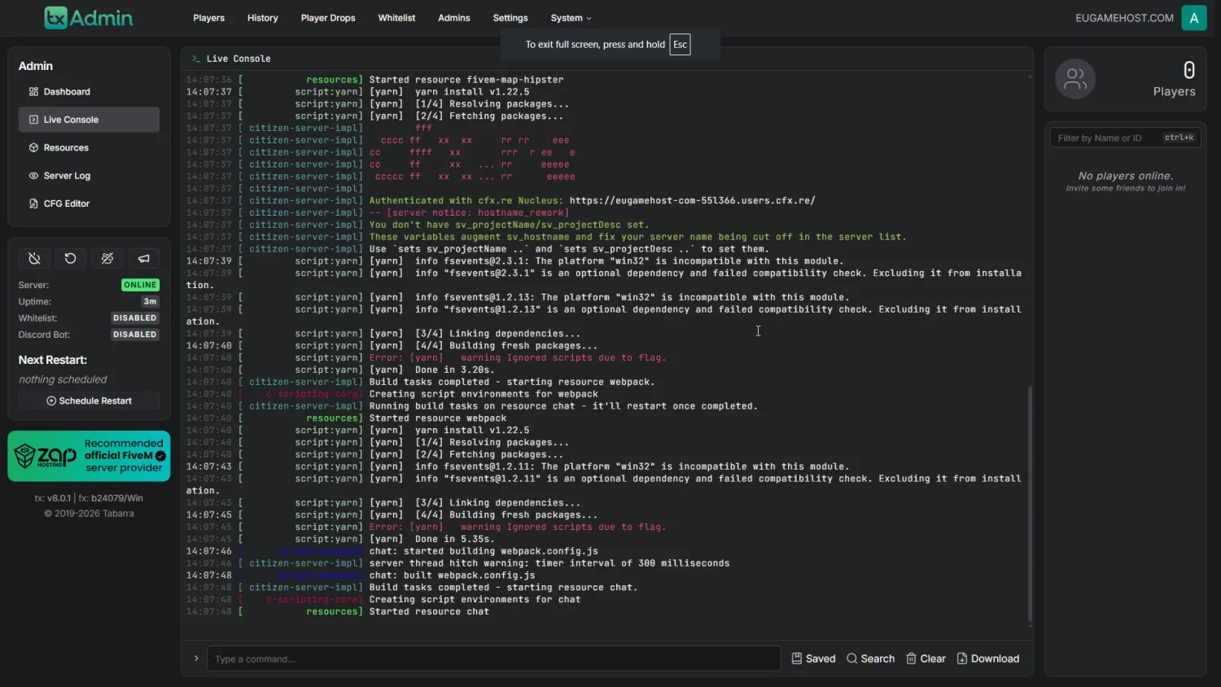Open Resources in the sidebar

(89, 147)
